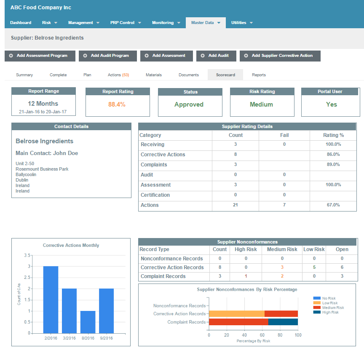Switch to the Plan tab
364x348 pixels.
click(x=87, y=75)
